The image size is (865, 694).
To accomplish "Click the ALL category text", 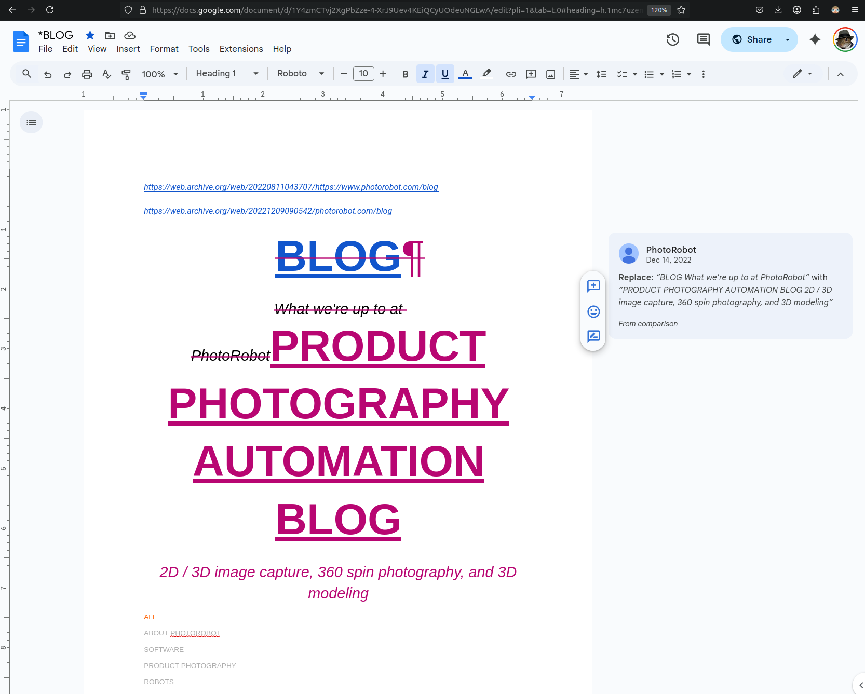I will (150, 617).
